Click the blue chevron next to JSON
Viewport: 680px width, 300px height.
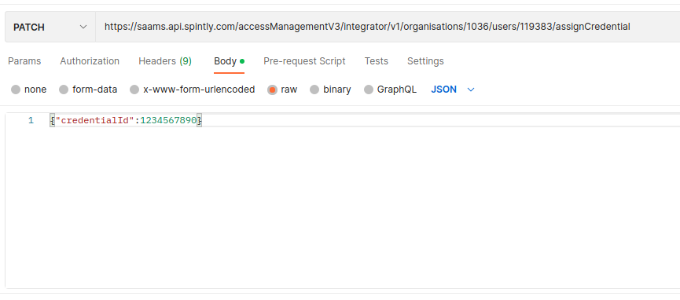(x=471, y=90)
